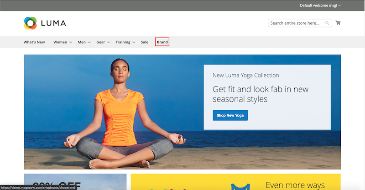Select the Brand menu item
Screen dimensions: 365x190
tap(162, 42)
